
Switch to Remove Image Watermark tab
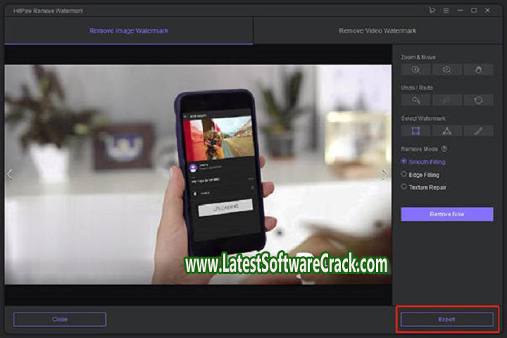coord(128,31)
